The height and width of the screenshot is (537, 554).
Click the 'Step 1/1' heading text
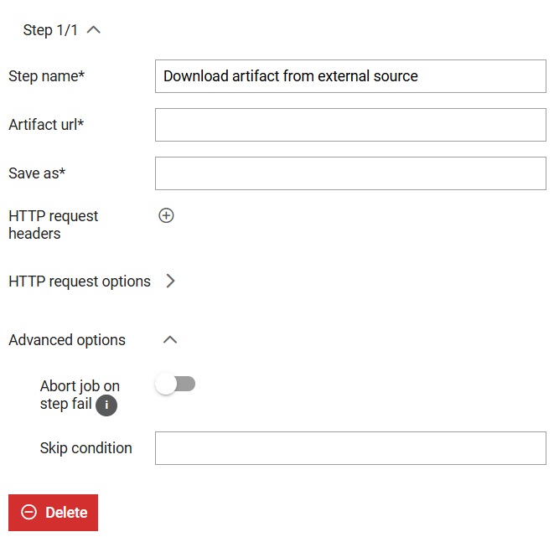(x=50, y=30)
